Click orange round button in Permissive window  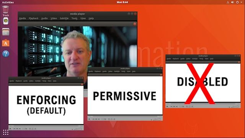click(x=161, y=75)
